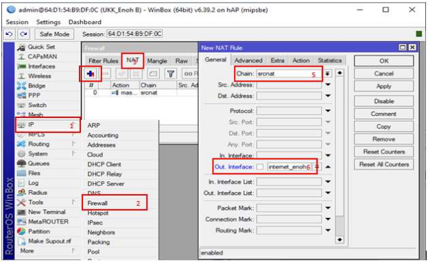Expand the Dst. Address field
Image resolution: width=428 pixels, height=262 pixels.
(328, 96)
